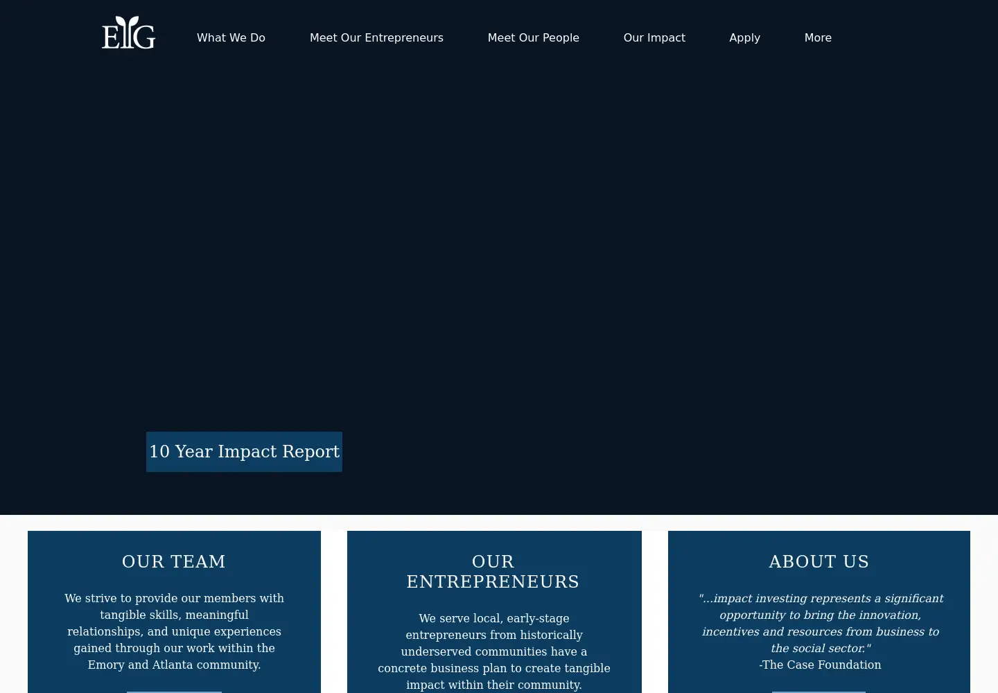Click the OUR TEAM heading
This screenshot has width=998, height=693.
174,561
